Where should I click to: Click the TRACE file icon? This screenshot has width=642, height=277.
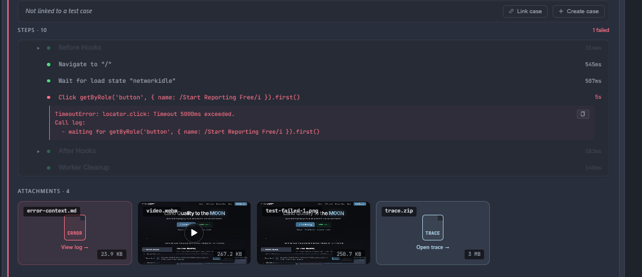pos(433,227)
